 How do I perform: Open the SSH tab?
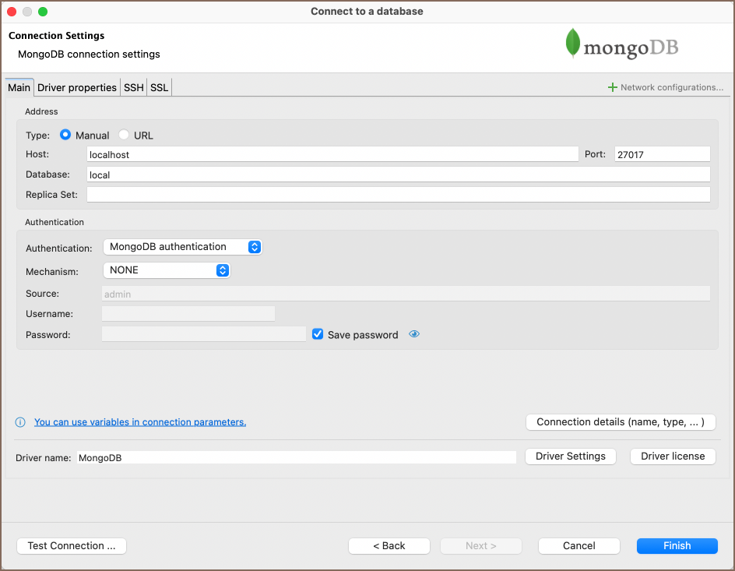coord(134,87)
